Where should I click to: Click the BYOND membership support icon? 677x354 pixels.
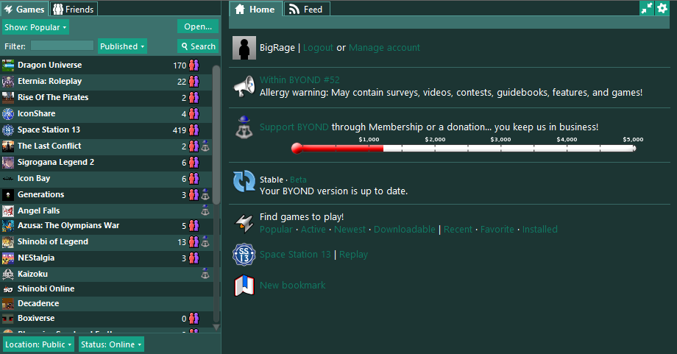244,127
